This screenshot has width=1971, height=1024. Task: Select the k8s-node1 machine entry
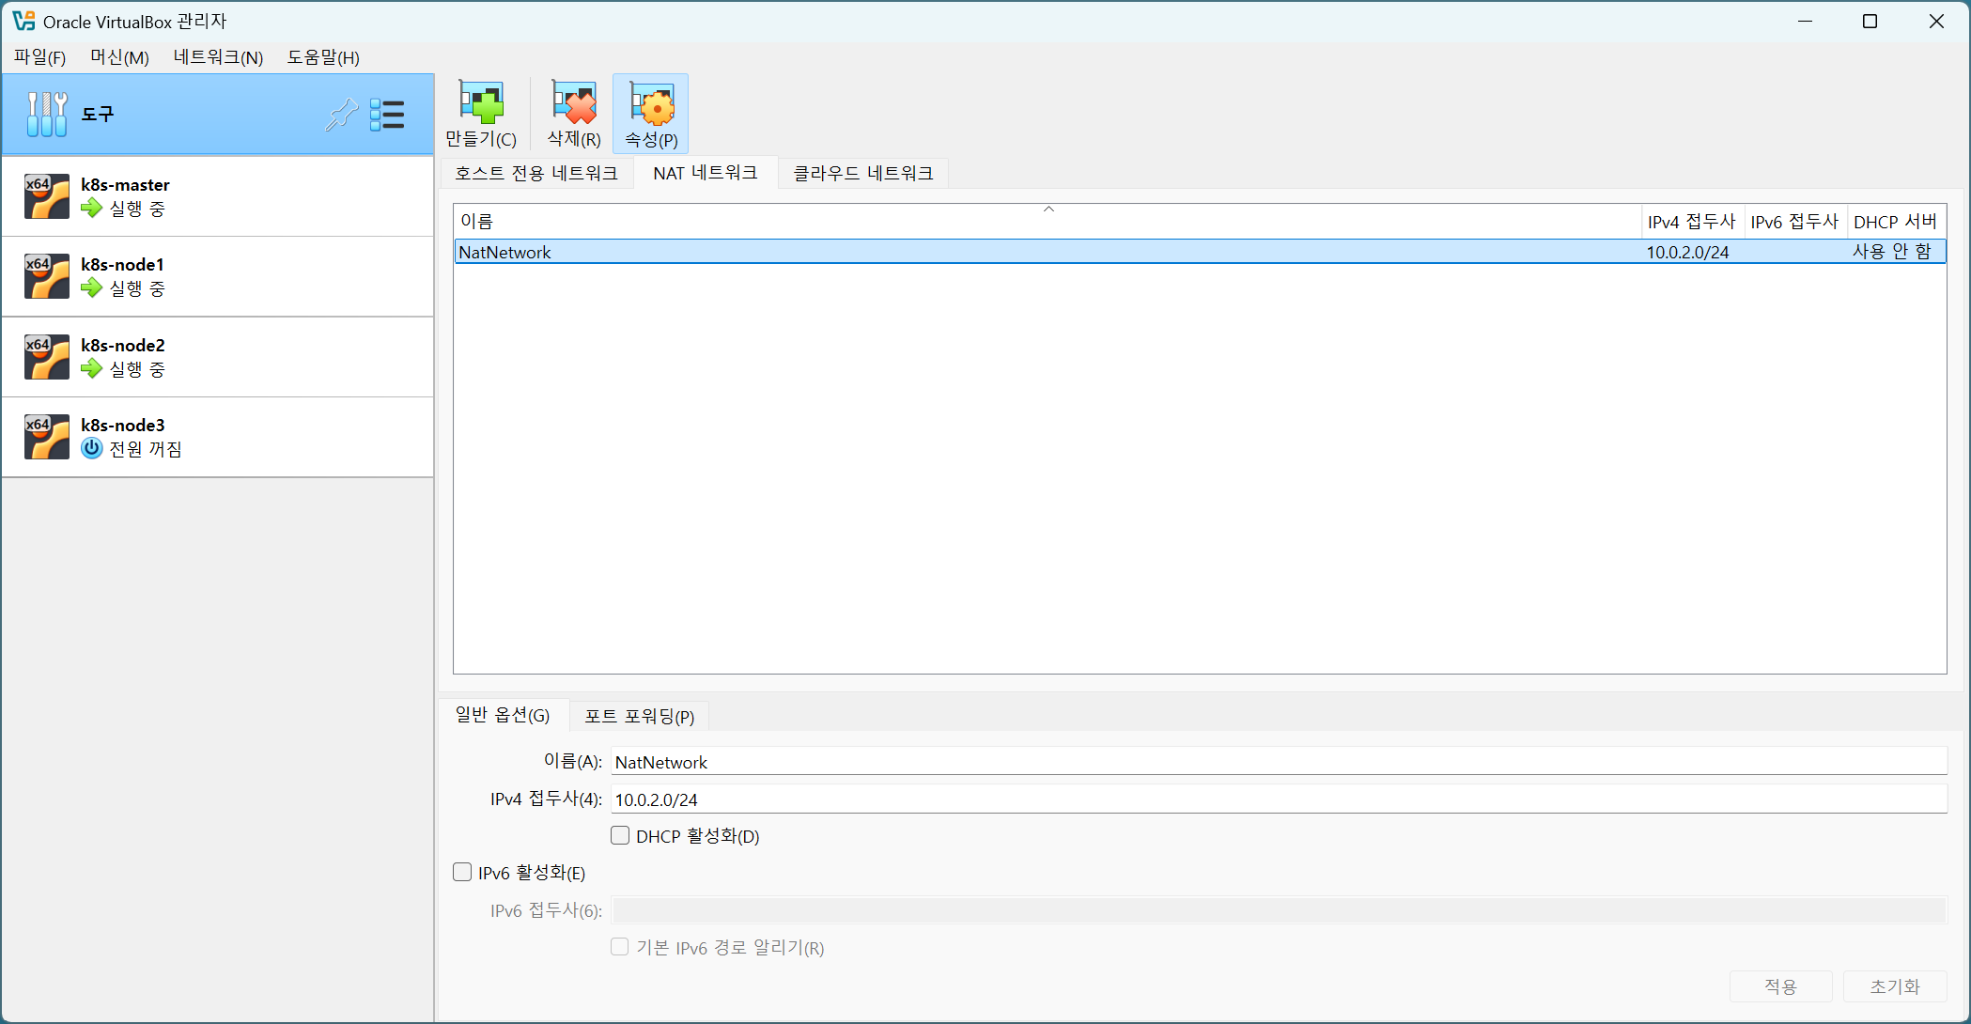218,276
